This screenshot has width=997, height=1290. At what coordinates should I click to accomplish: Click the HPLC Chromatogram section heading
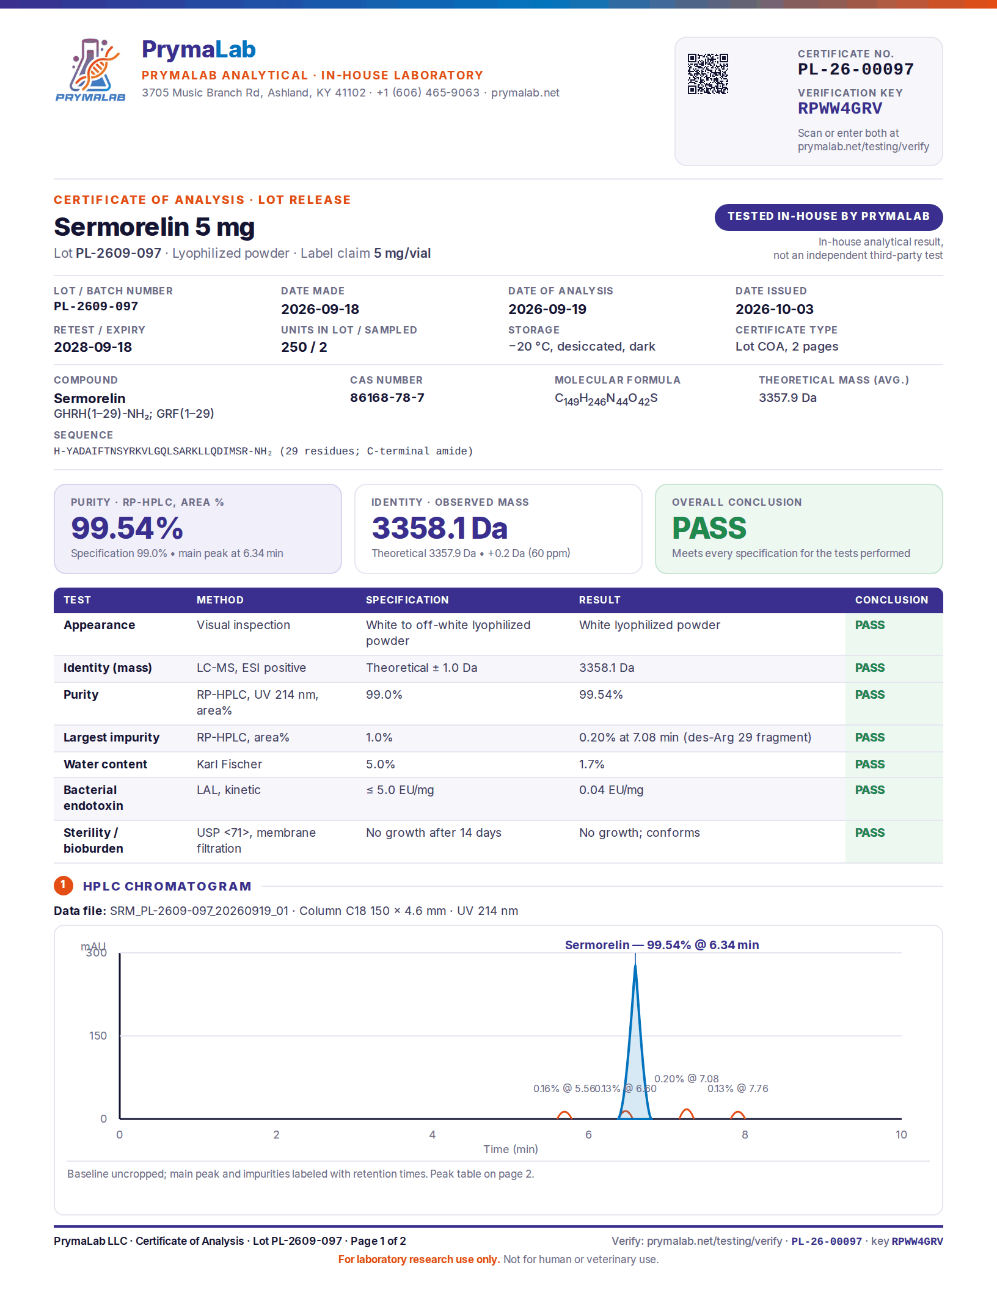click(x=167, y=886)
